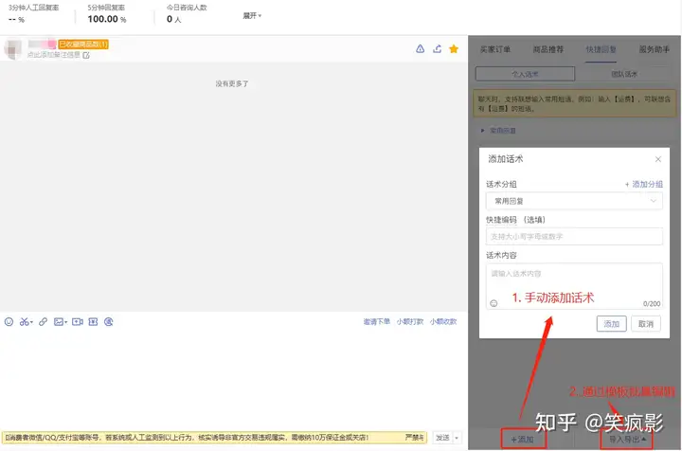682x451 pixels.
Task: Click the 发送 send button
Action: point(442,438)
